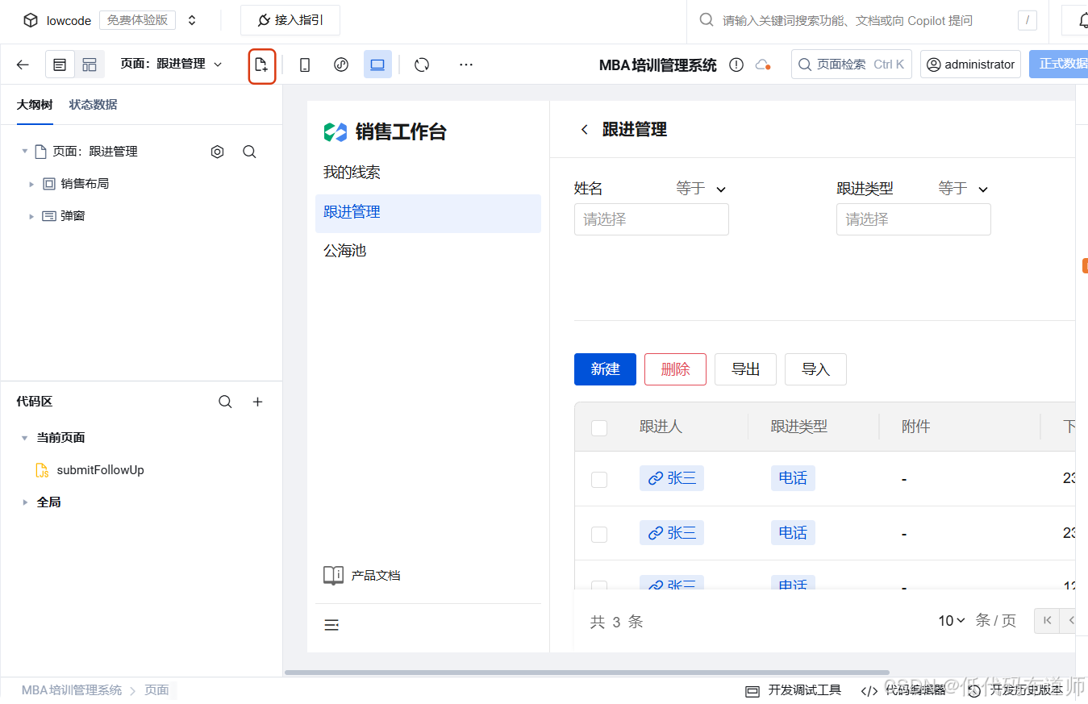Click the refresh canvas icon
This screenshot has height=704, width=1088.
422,64
